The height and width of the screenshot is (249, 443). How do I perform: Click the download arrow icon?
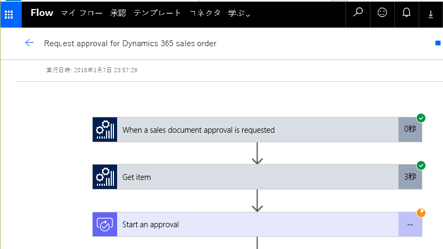[x=431, y=14]
